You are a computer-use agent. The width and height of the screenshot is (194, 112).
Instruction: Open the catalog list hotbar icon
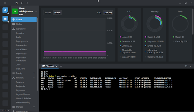click(5, 19)
